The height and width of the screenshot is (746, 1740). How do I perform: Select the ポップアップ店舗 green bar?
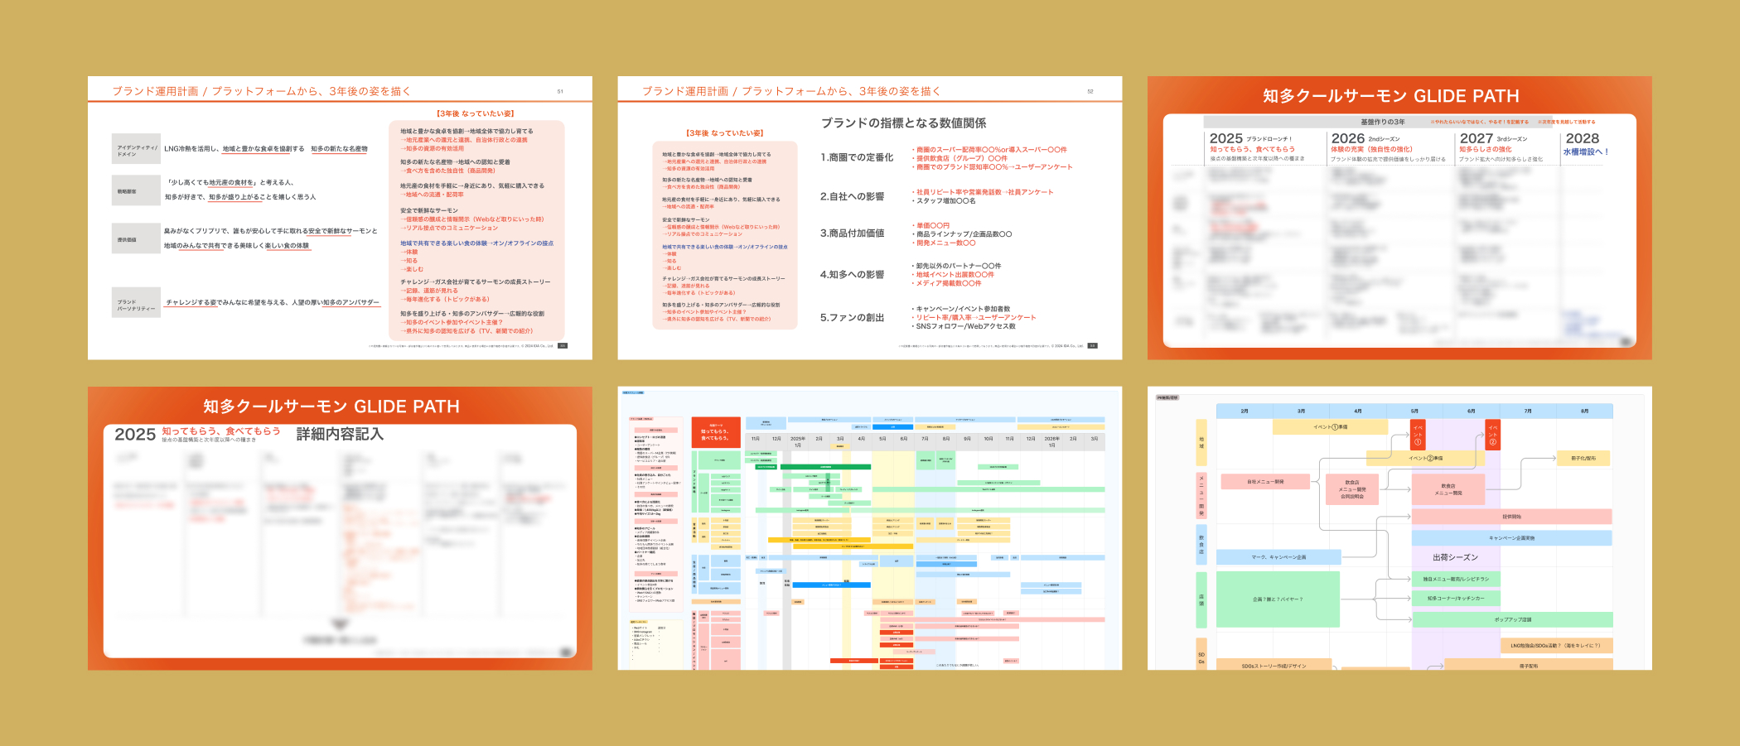pyautogui.click(x=1513, y=619)
